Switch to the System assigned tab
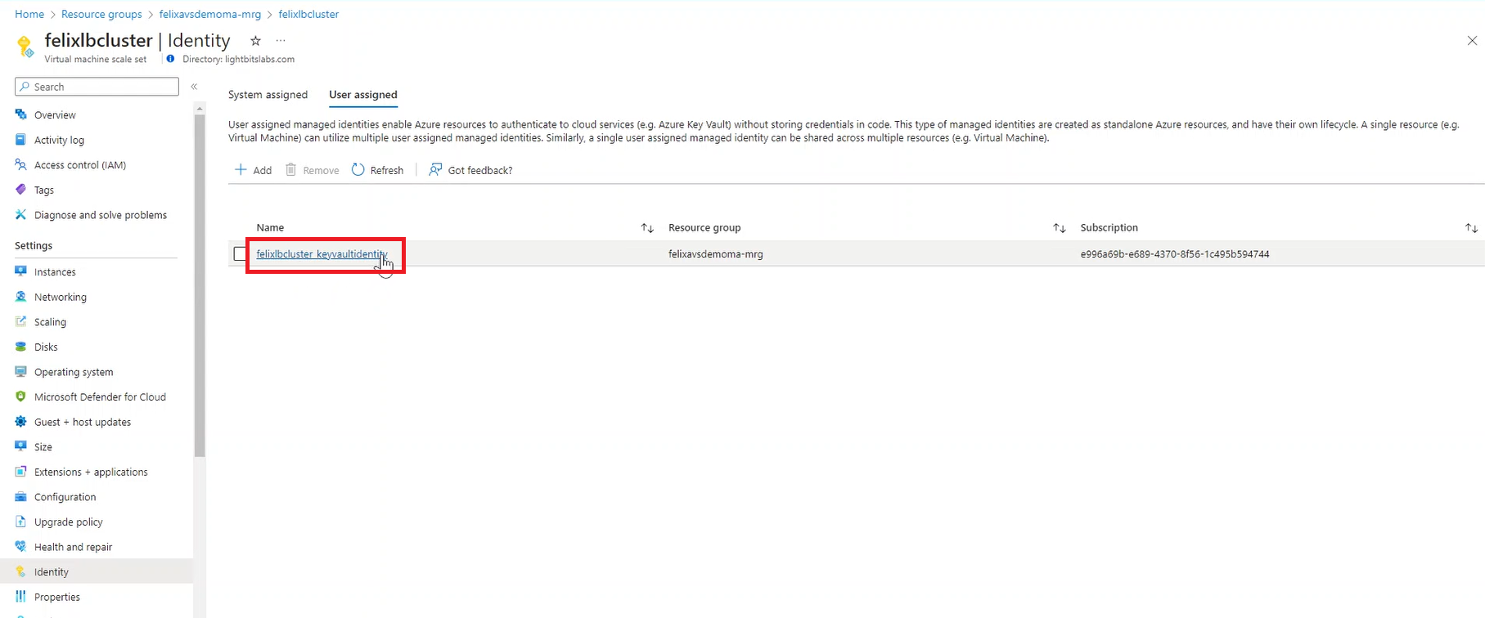Image resolution: width=1485 pixels, height=618 pixels. click(x=268, y=95)
